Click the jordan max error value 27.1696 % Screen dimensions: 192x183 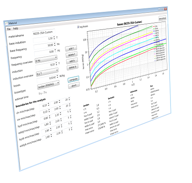click(101, 124)
